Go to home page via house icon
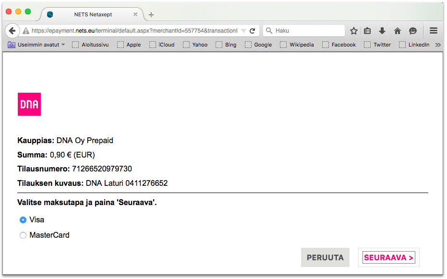The image size is (447, 279). 397,31
